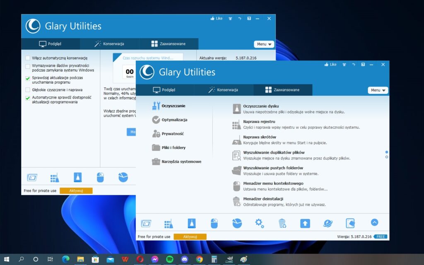Image resolution: width=424 pixels, height=265 pixels.
Task: Click mouse icon in back window toolbar
Action: (x=100, y=177)
